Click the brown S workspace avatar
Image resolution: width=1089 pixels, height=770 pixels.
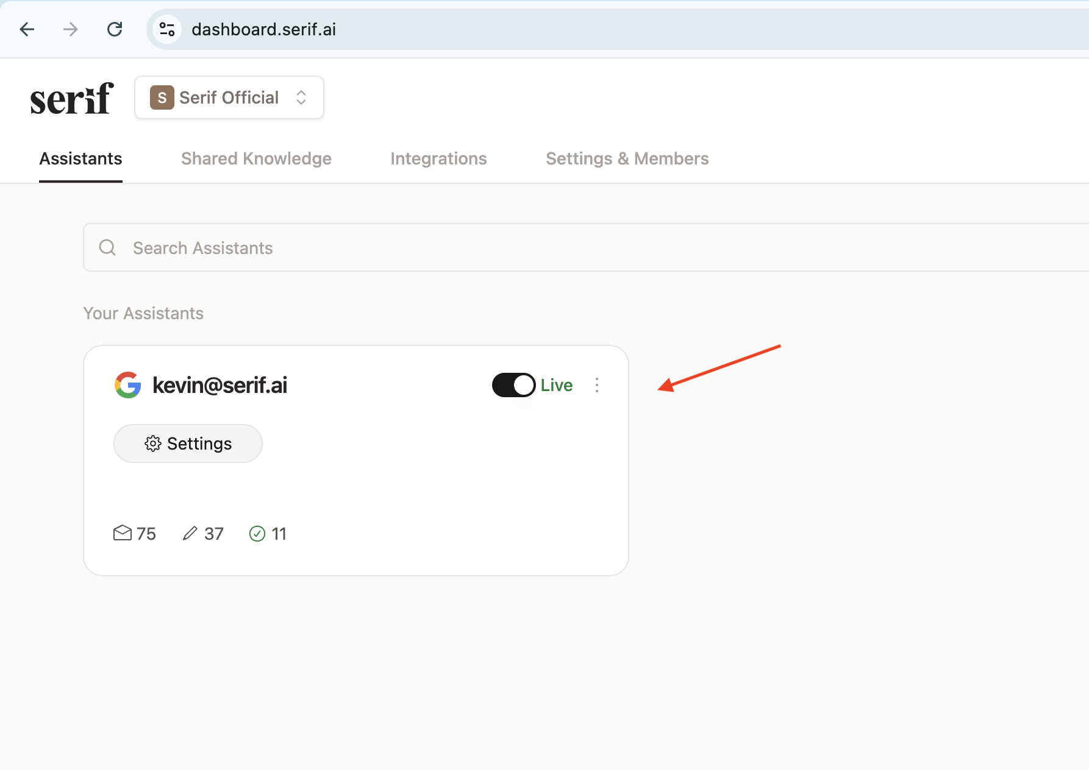coord(162,97)
